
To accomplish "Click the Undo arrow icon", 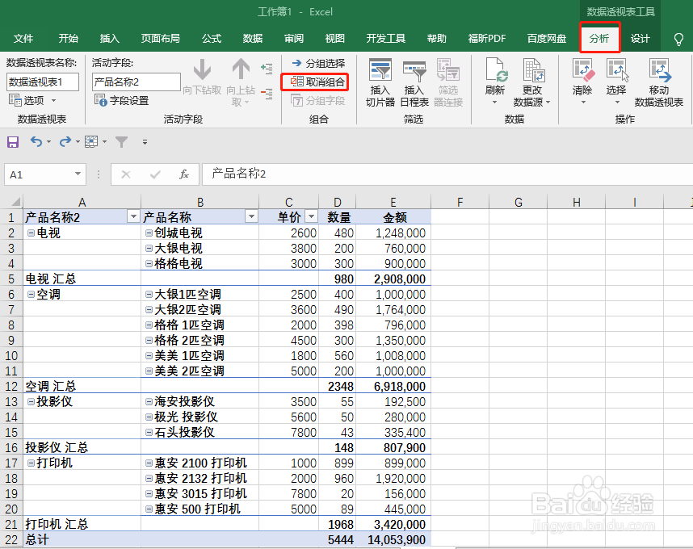I will click(36, 142).
